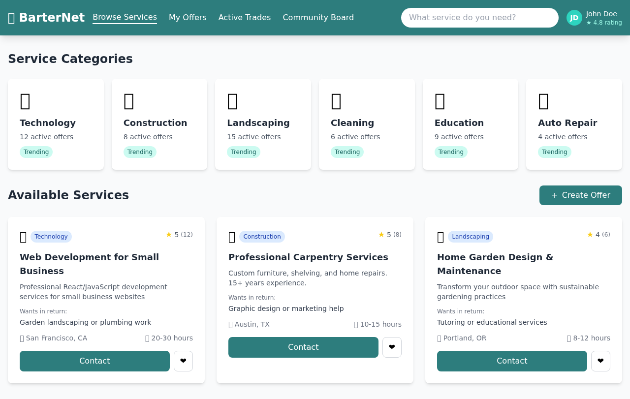Select the Landscaping badge on Garden Design card
630x399 pixels.
[470, 237]
